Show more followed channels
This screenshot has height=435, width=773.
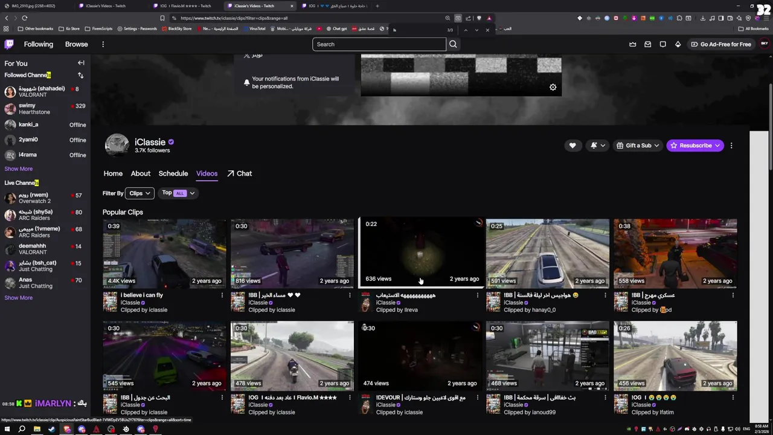19,169
